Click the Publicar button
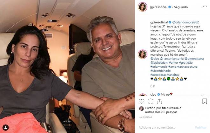Viewport: 210px width, 133px height. pos(201,128)
